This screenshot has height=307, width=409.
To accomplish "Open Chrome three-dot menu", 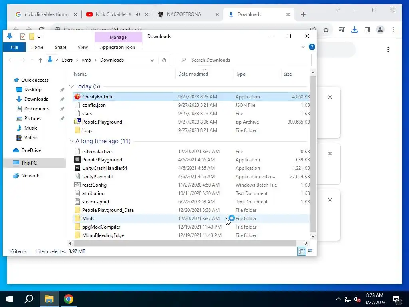I will click(393, 30).
